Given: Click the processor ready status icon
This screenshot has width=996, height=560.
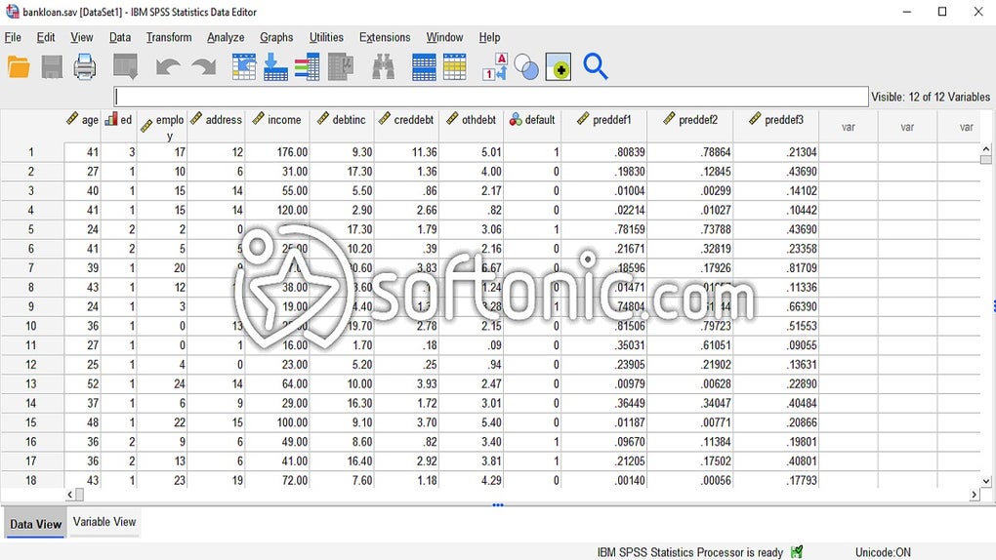Looking at the screenshot, I should tap(797, 552).
